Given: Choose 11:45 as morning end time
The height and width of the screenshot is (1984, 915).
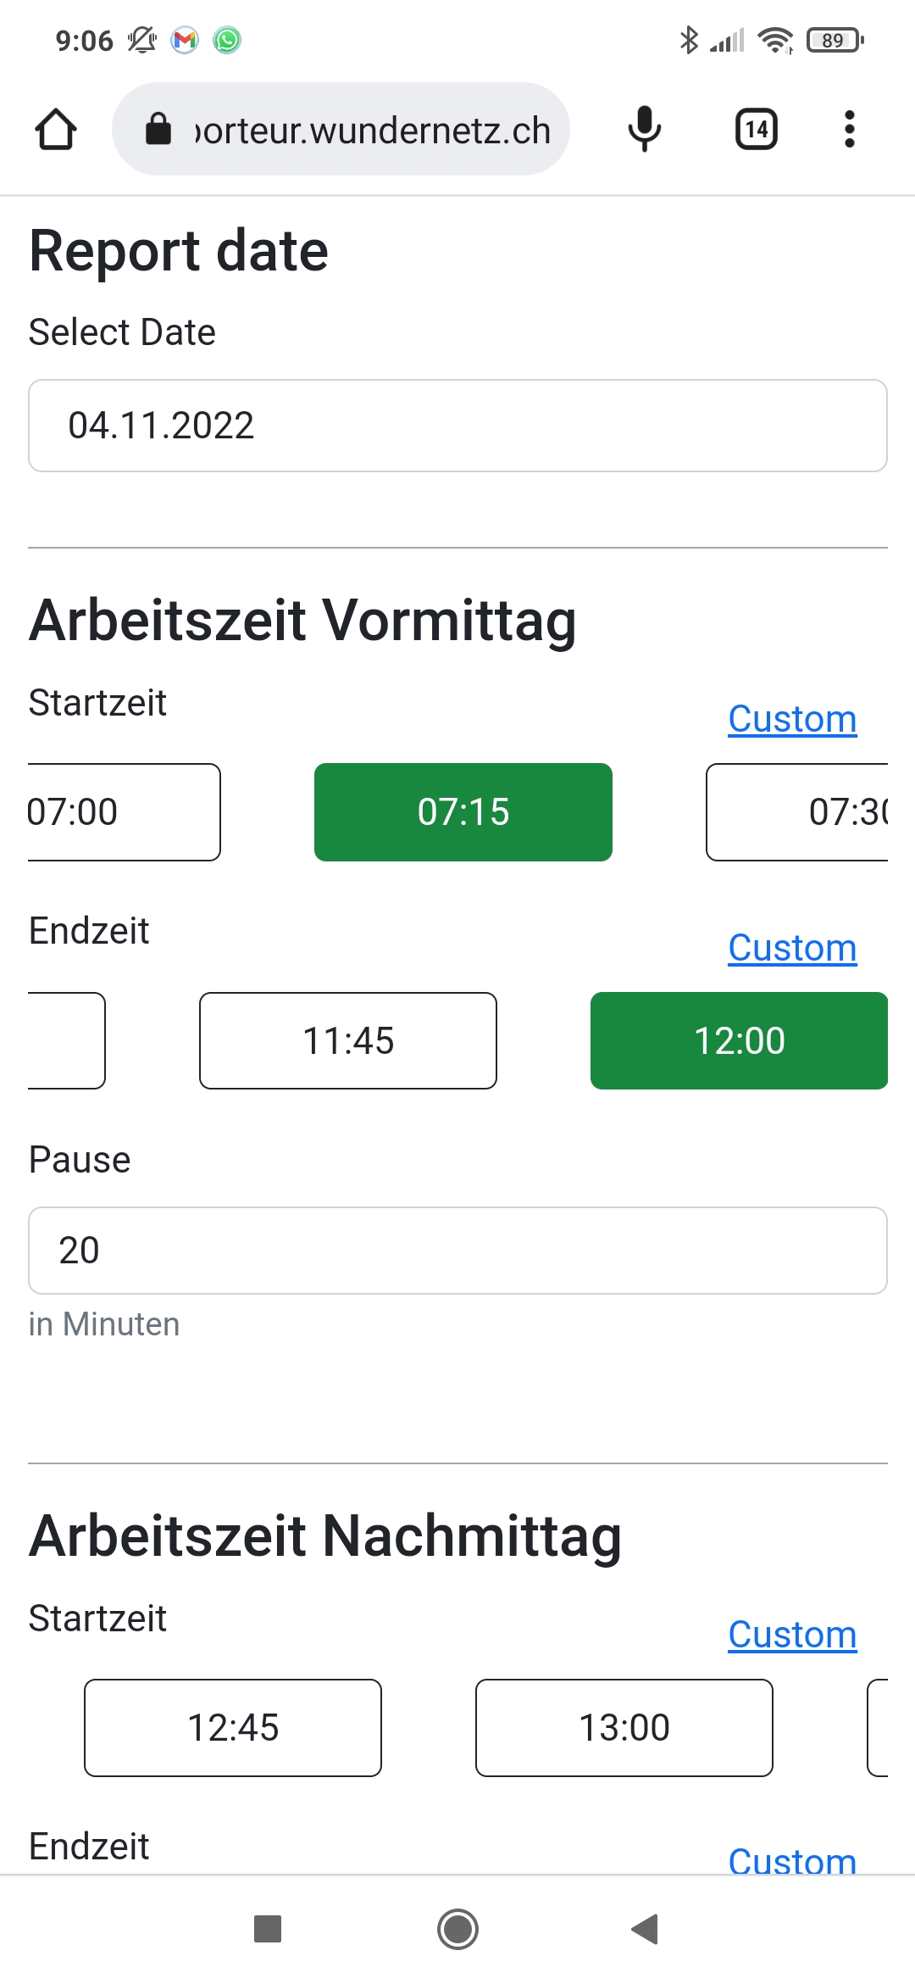Looking at the screenshot, I should (x=348, y=1041).
